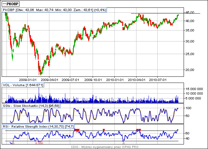Click the blue horizontal resistance line

(x=165, y=13)
